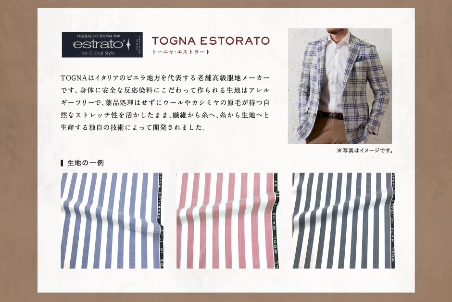Viewport: 452px width, 302px height.
Task: Click the トーニャ・エストラート katakana subtitle
Action: point(181,52)
